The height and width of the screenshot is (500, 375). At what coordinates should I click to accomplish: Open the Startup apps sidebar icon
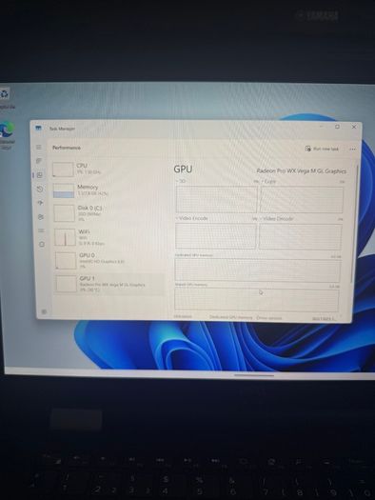pos(41,203)
